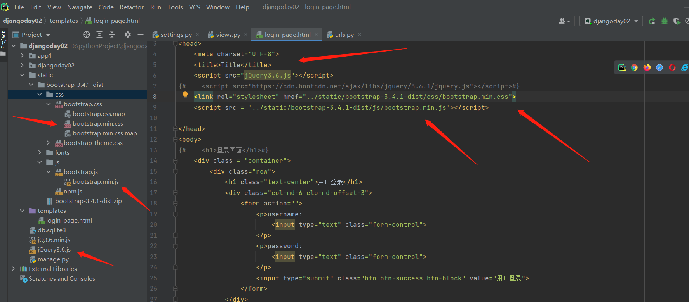Screen dimensions: 689x302
Task: Close the login_page.html tab
Action: click(x=316, y=35)
